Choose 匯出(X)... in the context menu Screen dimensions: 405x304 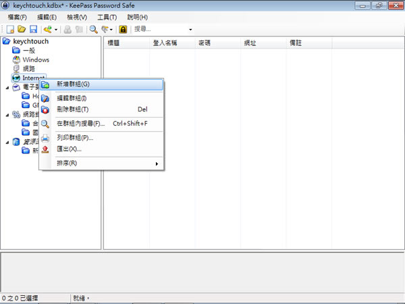[x=101, y=149]
